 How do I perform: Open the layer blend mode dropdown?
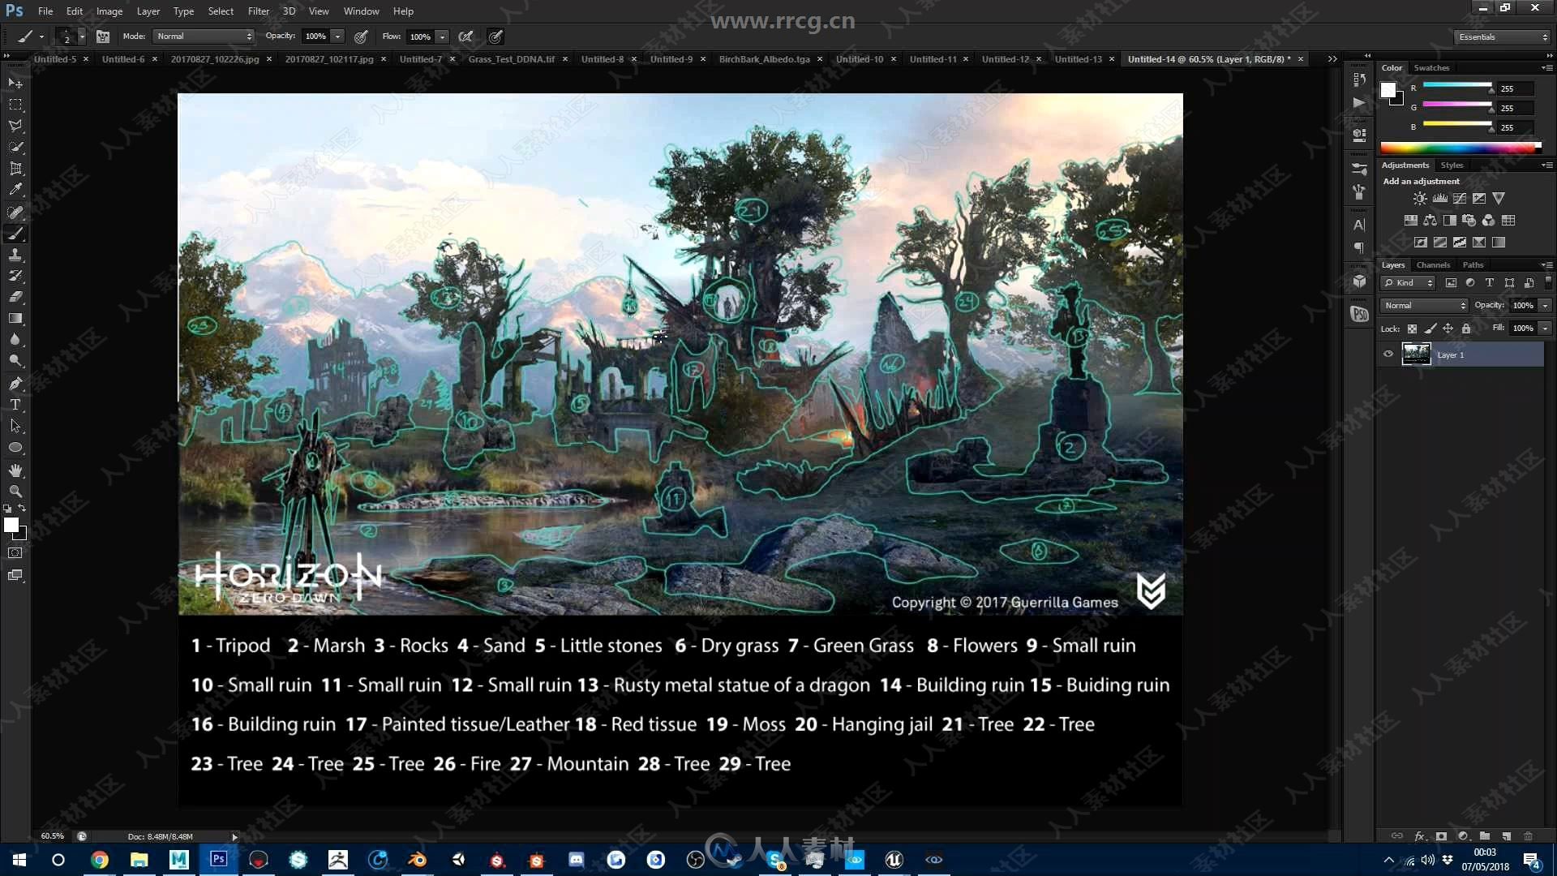(x=1425, y=306)
